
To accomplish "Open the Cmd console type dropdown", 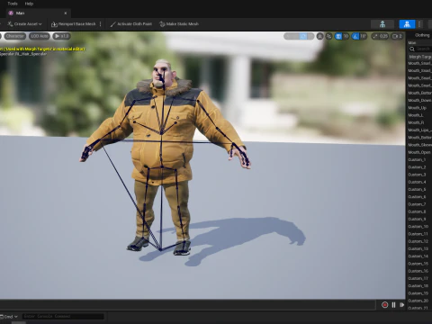I will point(9,317).
